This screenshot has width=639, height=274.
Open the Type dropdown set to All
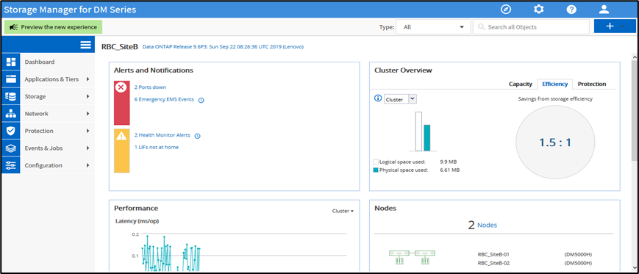coord(433,27)
